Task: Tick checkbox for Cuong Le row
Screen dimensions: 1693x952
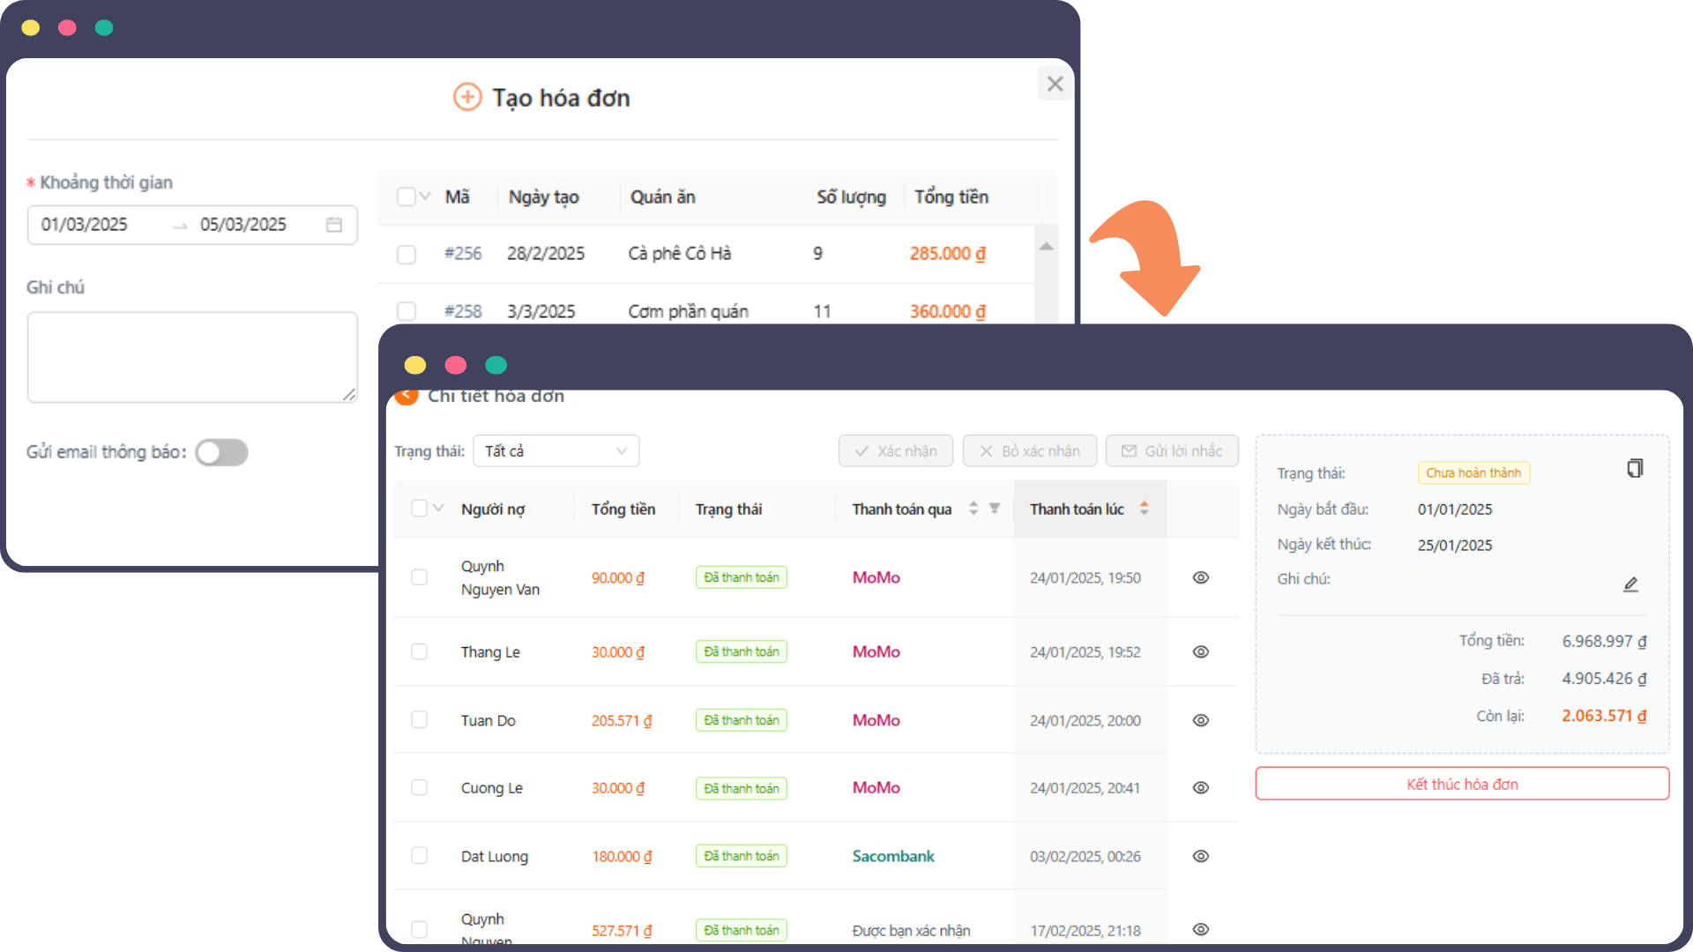Action: (x=419, y=787)
